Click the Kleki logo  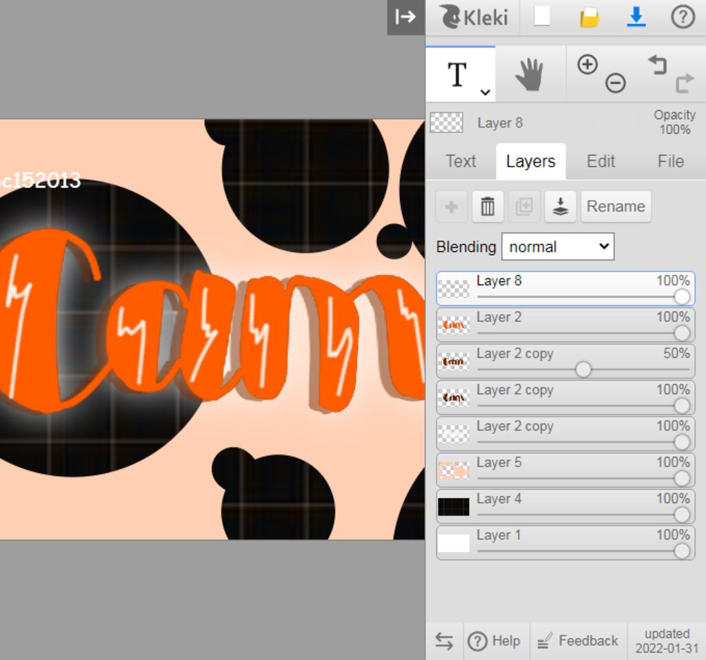pos(474,17)
